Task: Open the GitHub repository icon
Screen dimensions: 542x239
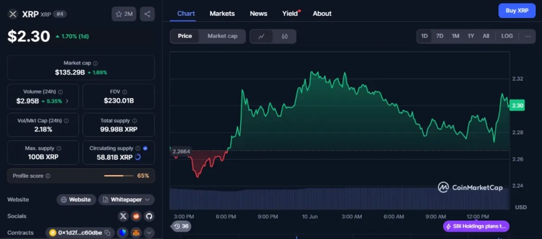Action: (149, 216)
